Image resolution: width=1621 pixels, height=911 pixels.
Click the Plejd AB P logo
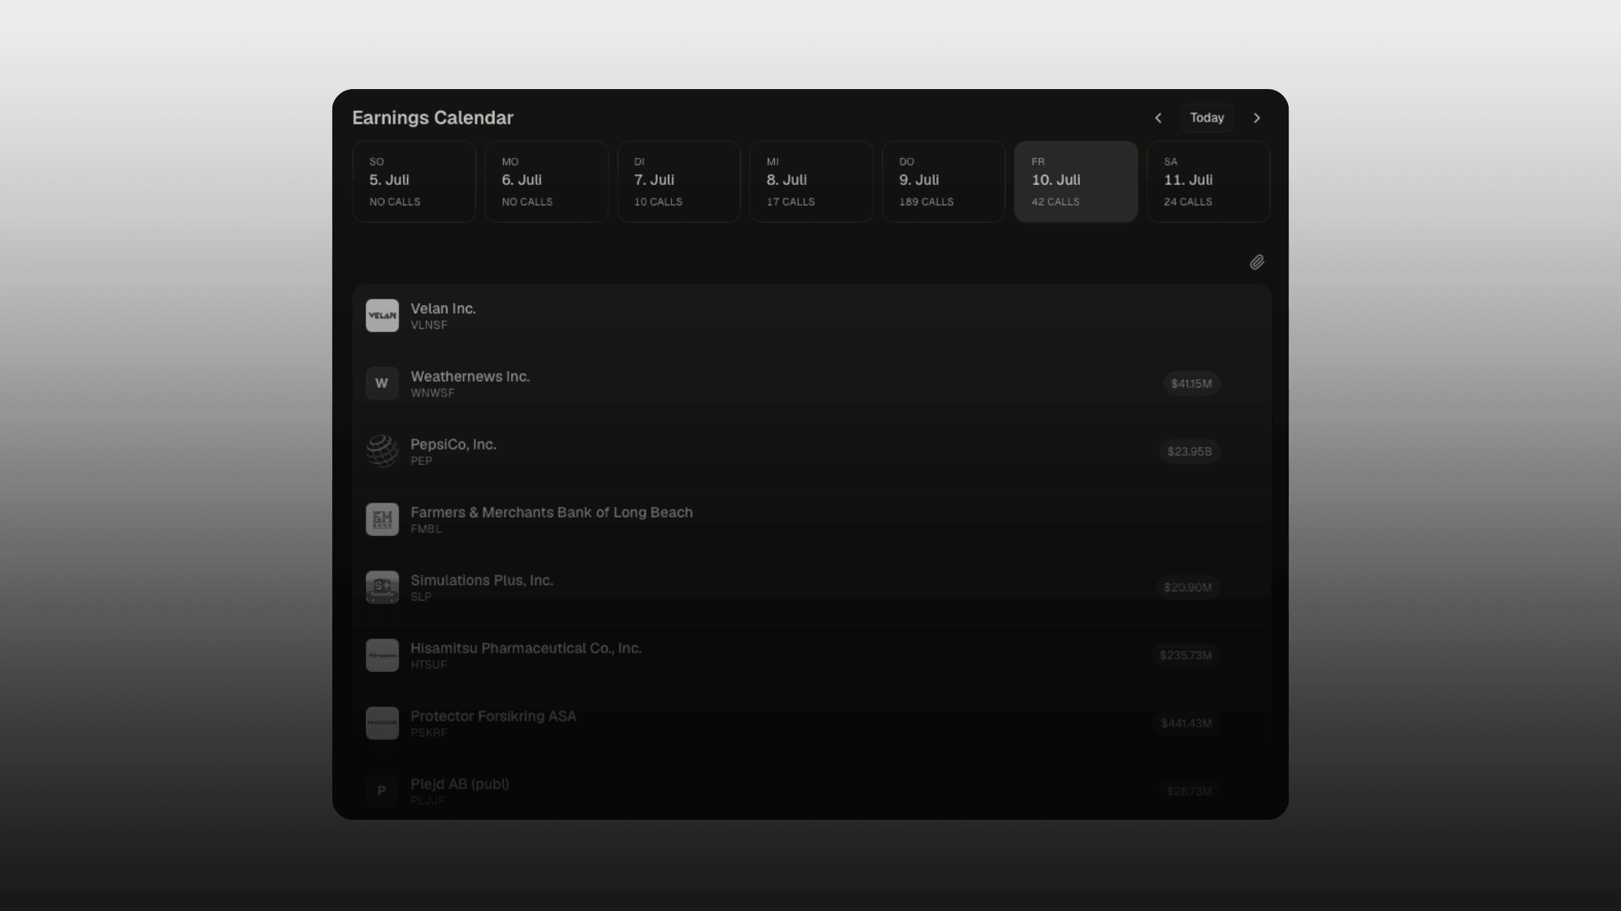coord(382,791)
